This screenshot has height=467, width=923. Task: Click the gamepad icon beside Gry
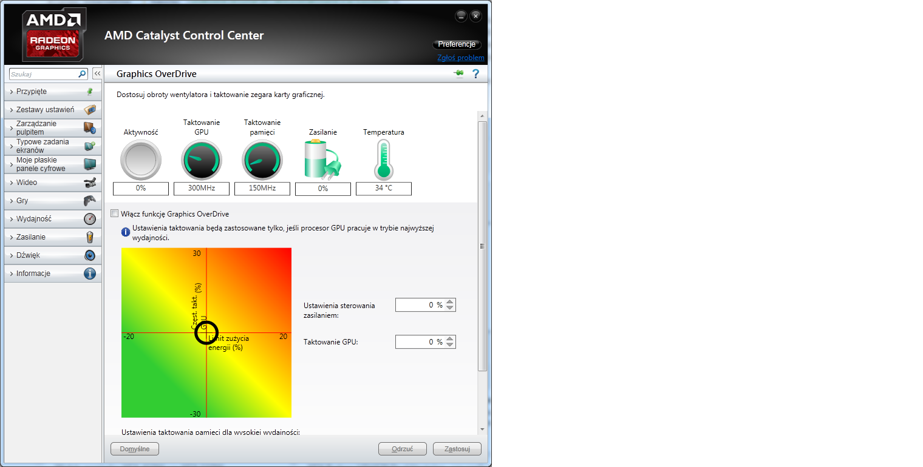click(90, 201)
